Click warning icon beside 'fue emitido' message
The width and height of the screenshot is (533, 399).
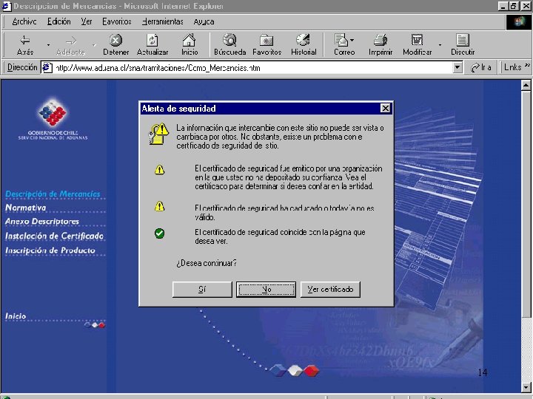click(159, 169)
